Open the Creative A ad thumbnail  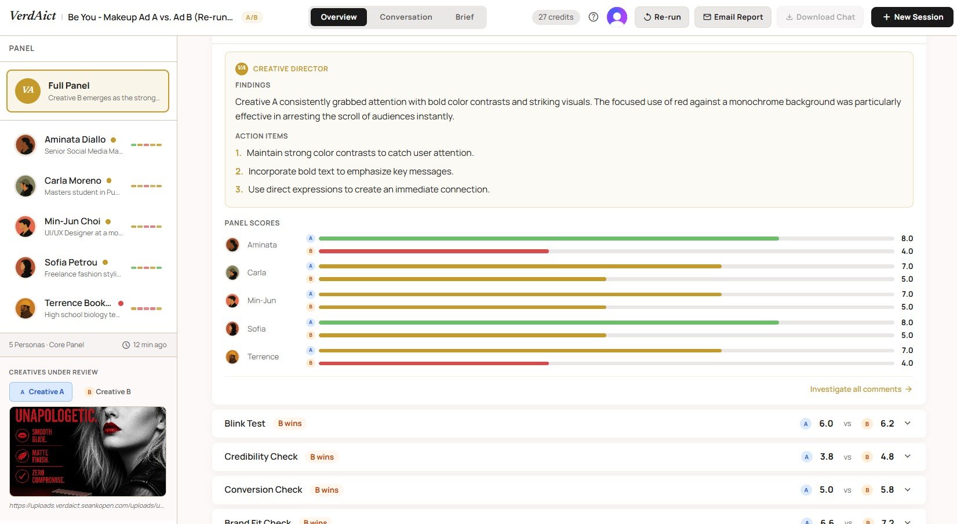tap(88, 452)
